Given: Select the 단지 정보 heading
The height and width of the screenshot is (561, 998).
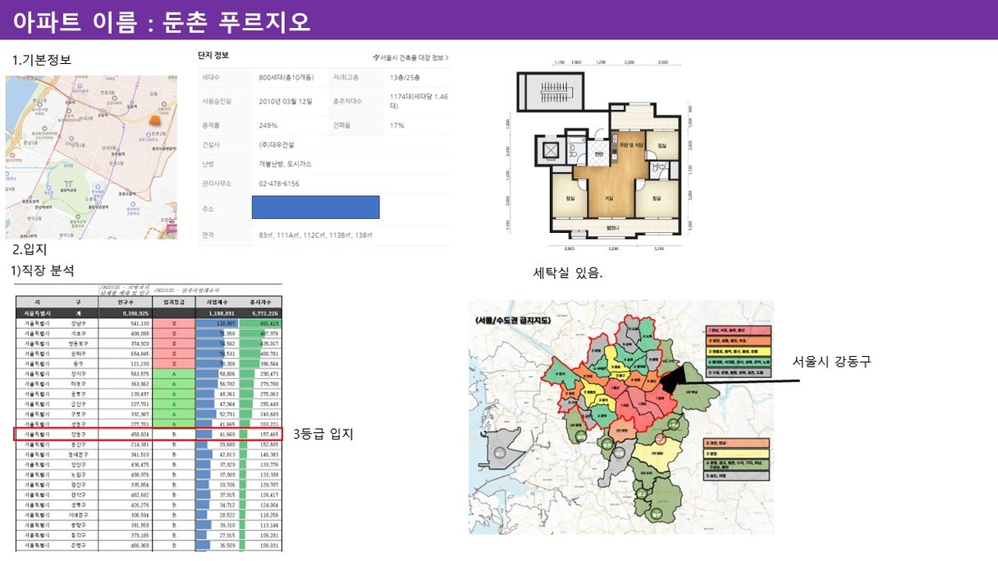Looking at the screenshot, I should click(213, 56).
